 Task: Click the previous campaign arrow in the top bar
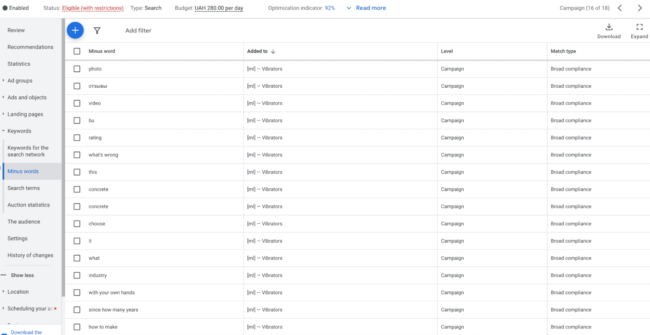point(620,8)
